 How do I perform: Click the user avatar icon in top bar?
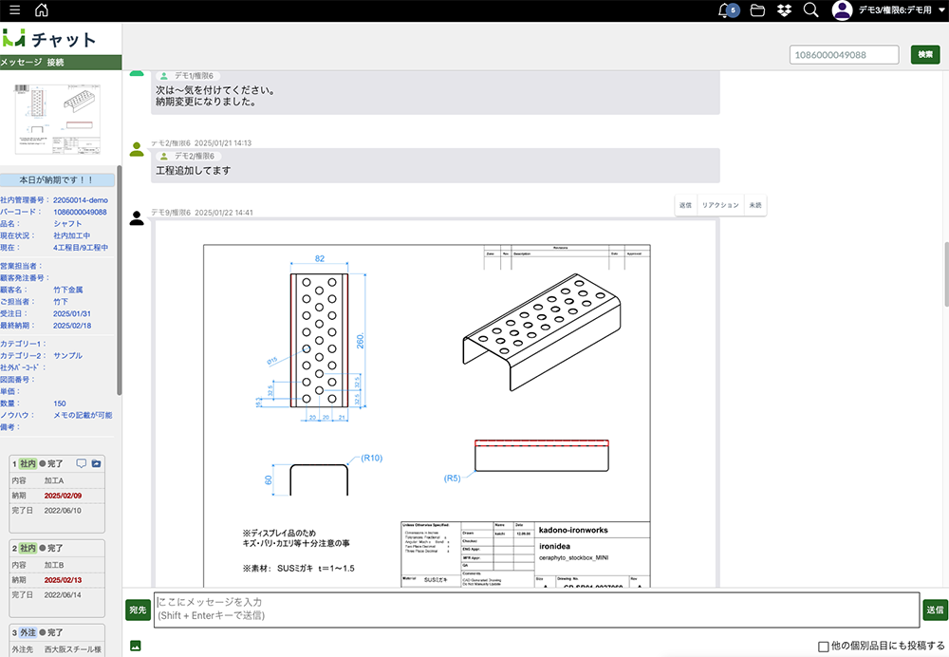coord(842,10)
